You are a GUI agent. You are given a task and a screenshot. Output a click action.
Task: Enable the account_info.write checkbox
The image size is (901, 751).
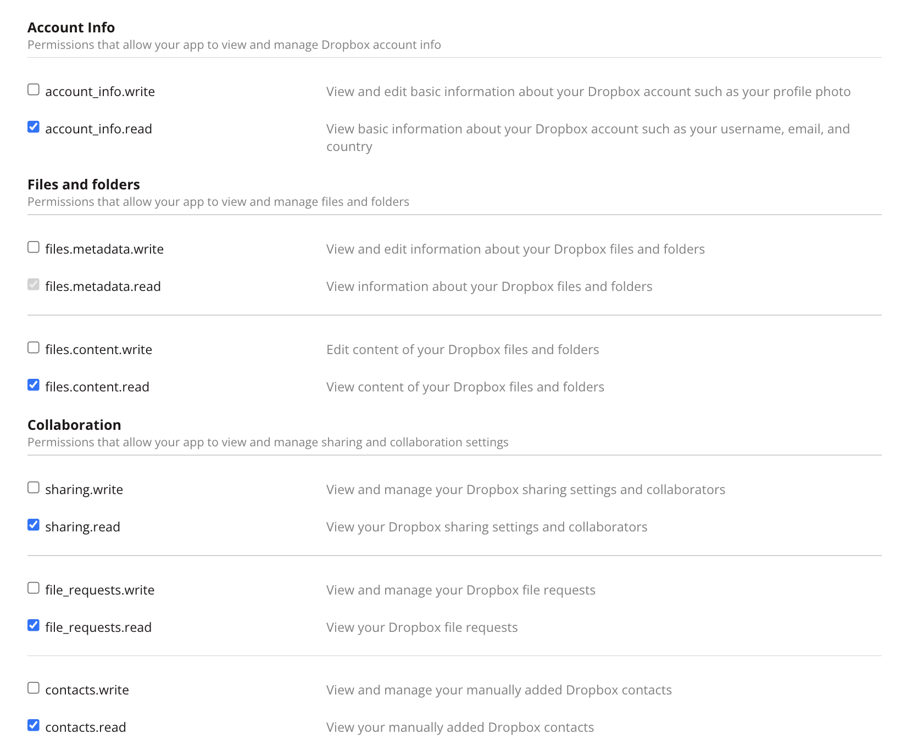(34, 89)
